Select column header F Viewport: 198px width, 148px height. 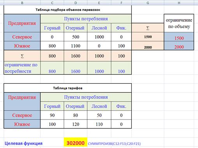click(121, 3)
